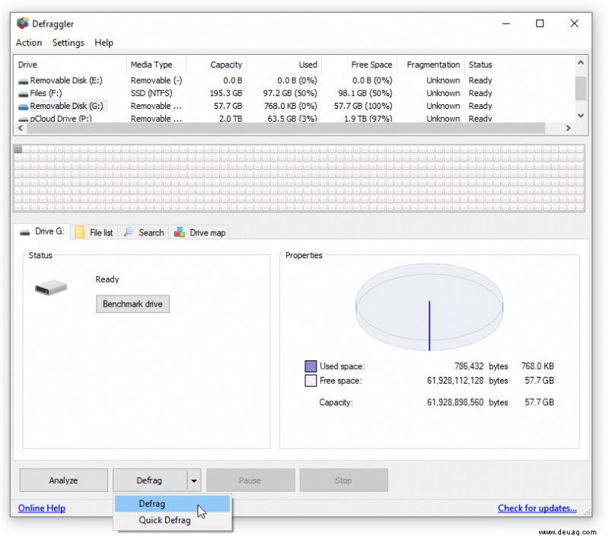Choose Quick Defrag from the dropdown menu
609x539 pixels.
pyautogui.click(x=173, y=520)
